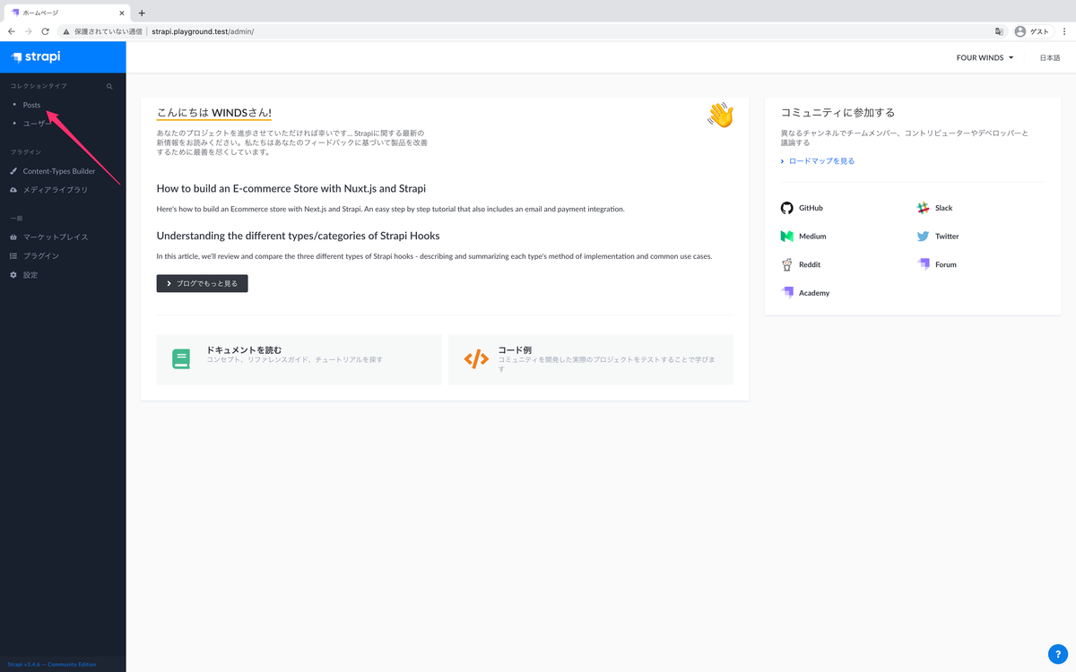Open the Strapi Hooks article title

[298, 236]
